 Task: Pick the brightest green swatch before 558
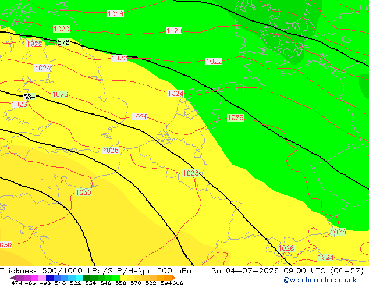tap(116, 277)
